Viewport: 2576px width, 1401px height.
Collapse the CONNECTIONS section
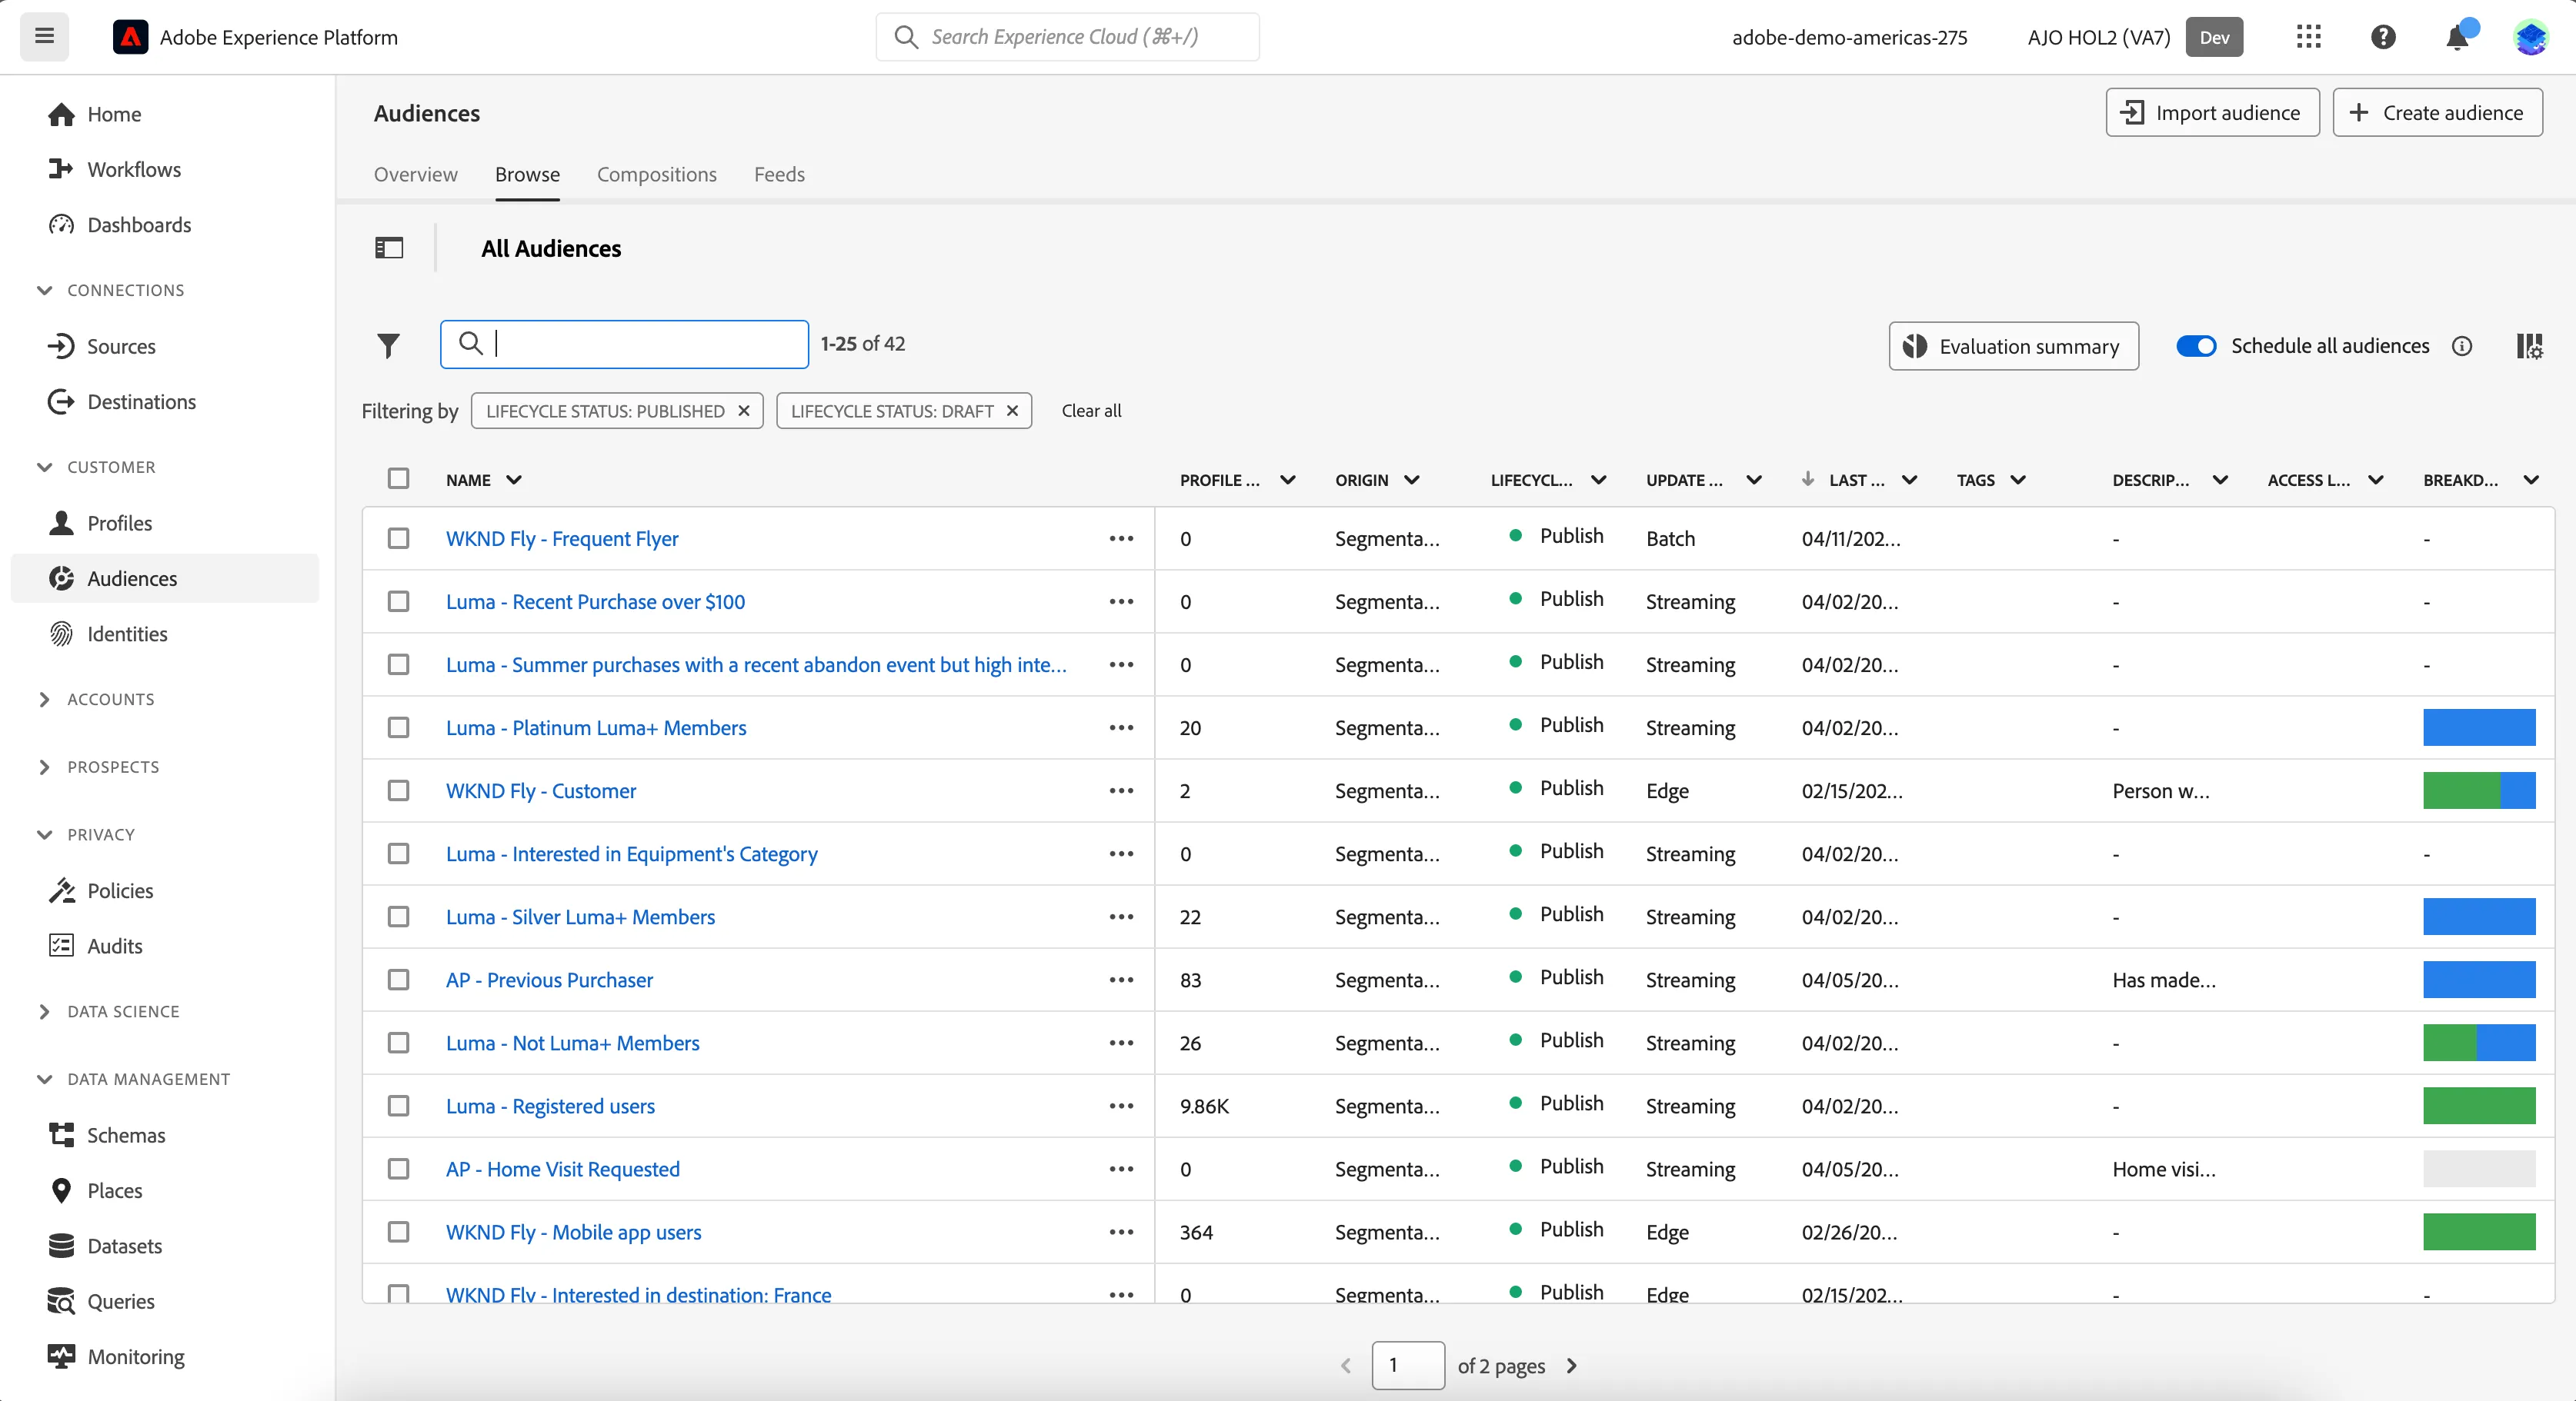[x=44, y=290]
